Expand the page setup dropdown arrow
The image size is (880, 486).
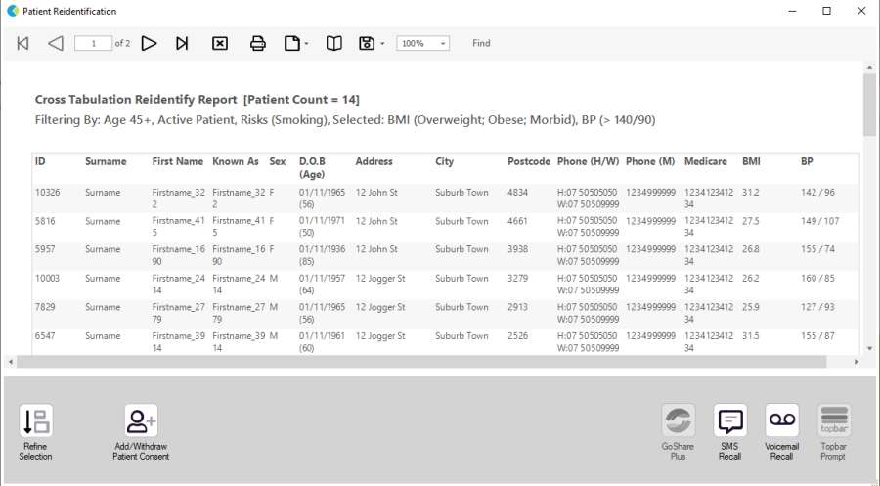[x=306, y=44]
